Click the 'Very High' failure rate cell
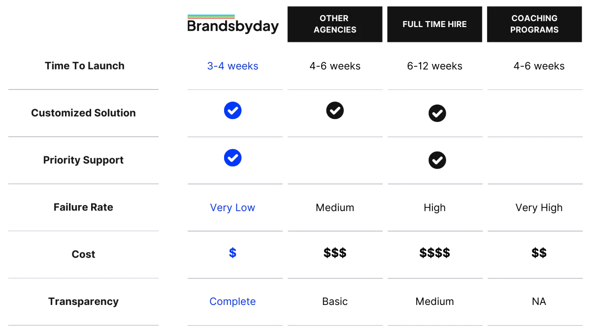This screenshot has width=591, height=332. tap(539, 208)
